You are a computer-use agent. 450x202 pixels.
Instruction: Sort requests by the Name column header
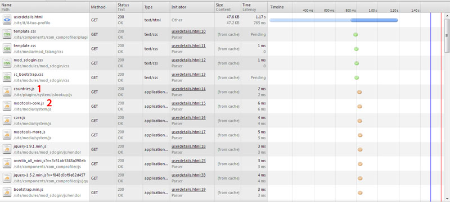pos(45,7)
